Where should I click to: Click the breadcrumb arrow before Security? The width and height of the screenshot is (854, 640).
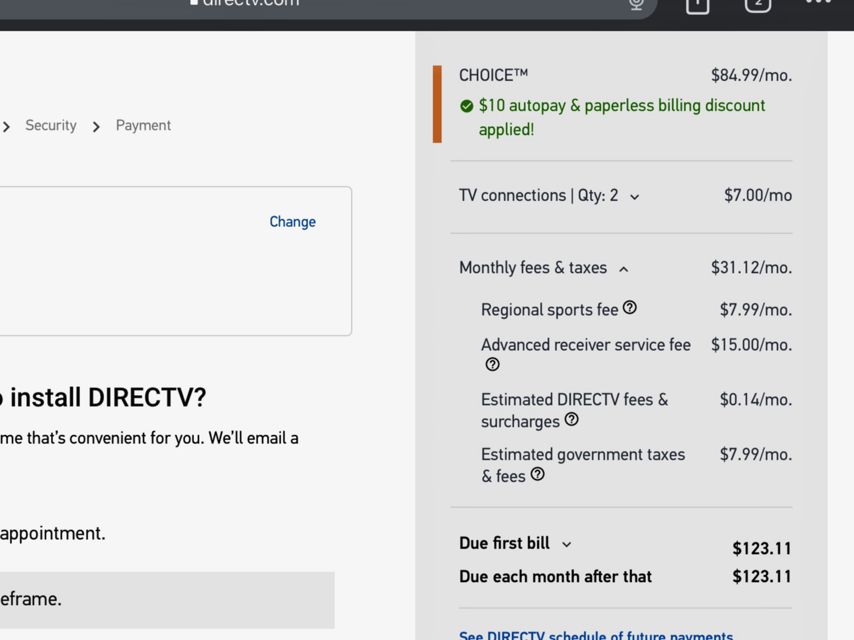click(7, 127)
